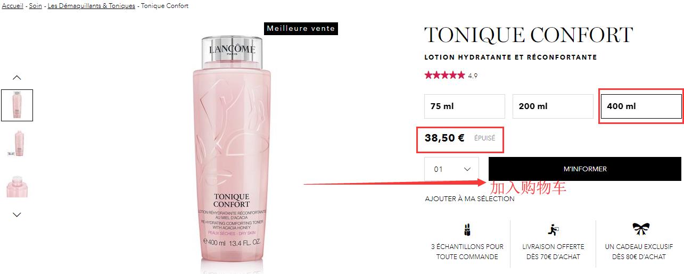Click the 4.9 rating score
Viewport: 684px width, 274px height.
tap(473, 76)
